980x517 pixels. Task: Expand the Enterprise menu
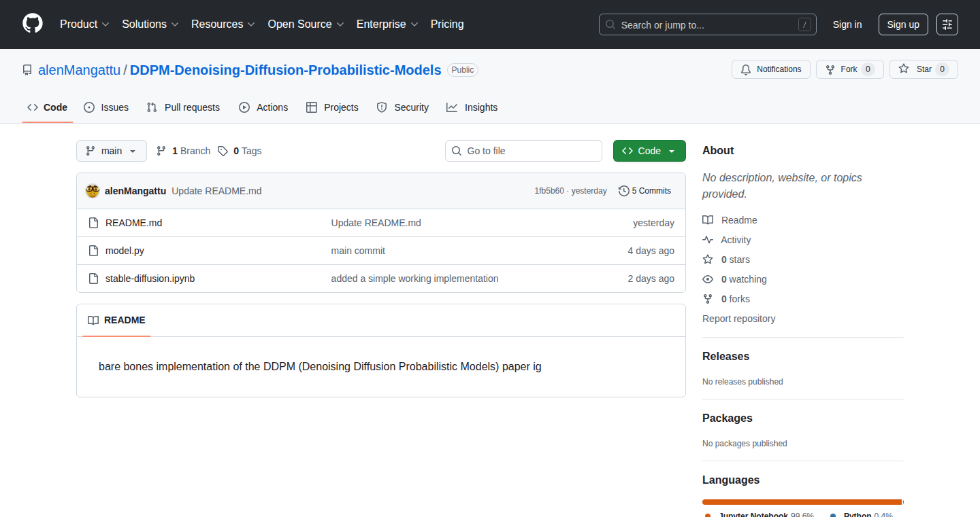pos(387,24)
